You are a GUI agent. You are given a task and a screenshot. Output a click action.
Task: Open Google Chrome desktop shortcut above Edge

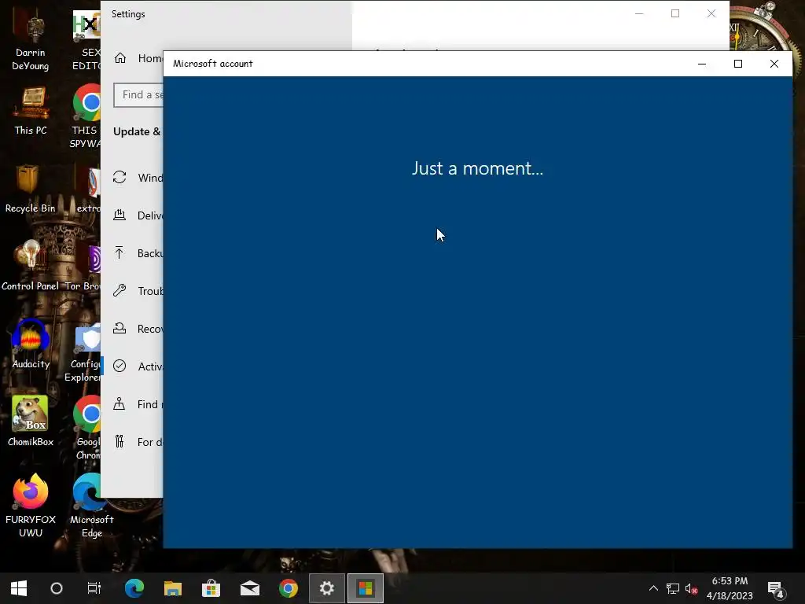pyautogui.click(x=90, y=427)
